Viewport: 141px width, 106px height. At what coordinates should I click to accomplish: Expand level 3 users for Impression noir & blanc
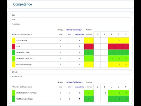(x=119, y=58)
